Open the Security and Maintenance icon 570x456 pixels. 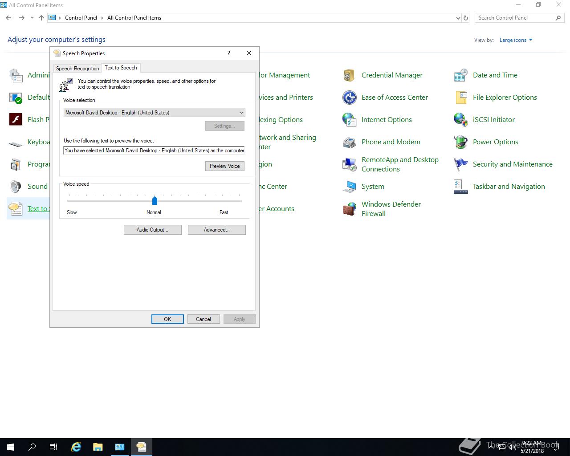click(x=460, y=164)
